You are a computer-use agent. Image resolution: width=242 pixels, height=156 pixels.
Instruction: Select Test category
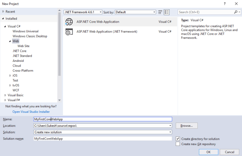pos(15,81)
